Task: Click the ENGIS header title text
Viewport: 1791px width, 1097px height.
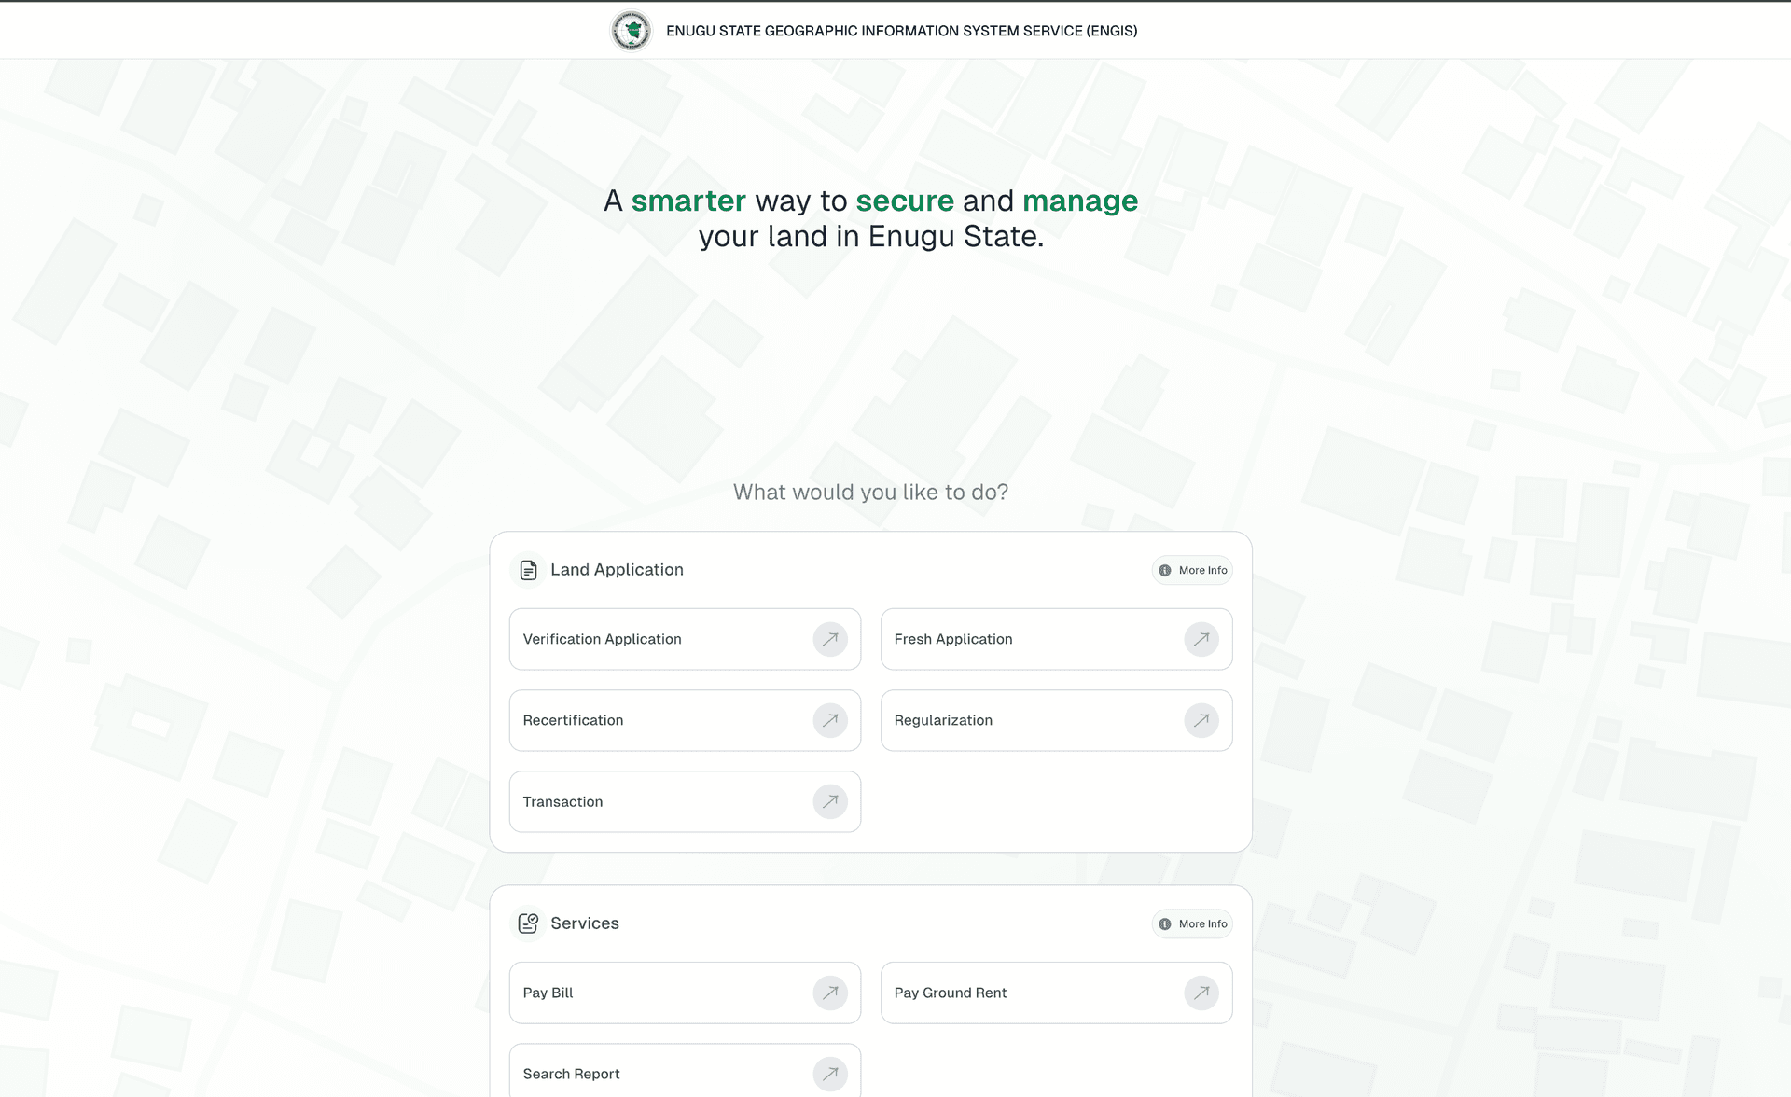Action: (901, 31)
